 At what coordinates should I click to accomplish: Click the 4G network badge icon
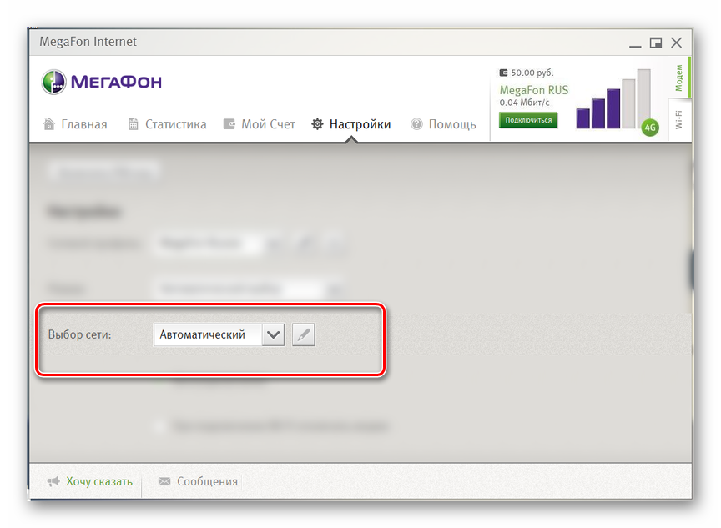coord(650,128)
